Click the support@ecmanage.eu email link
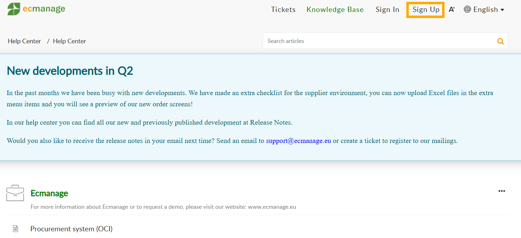 [298, 141]
